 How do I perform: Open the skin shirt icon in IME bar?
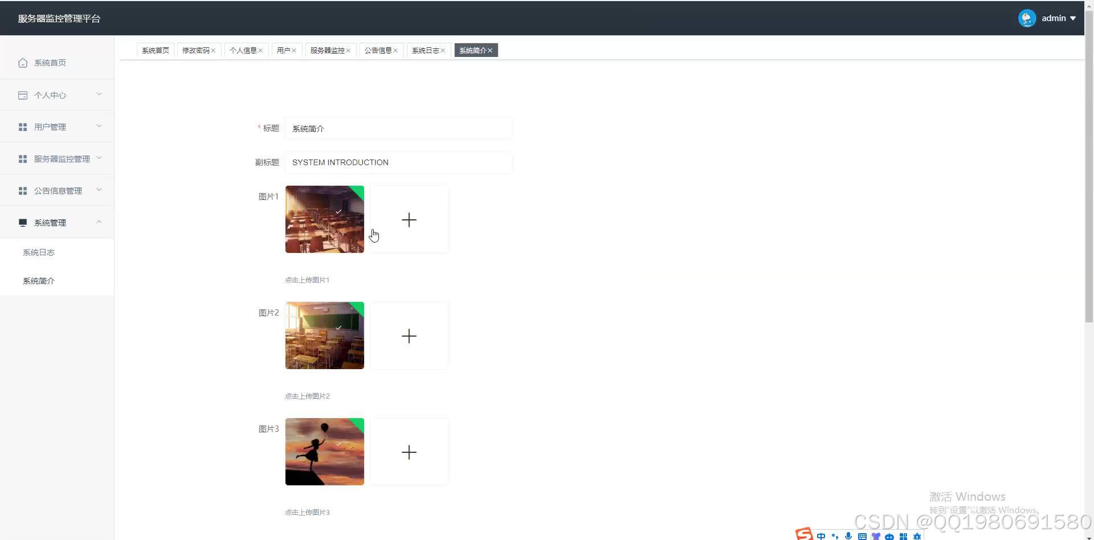[x=876, y=536]
